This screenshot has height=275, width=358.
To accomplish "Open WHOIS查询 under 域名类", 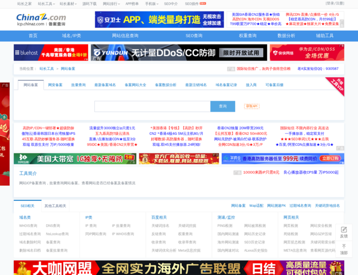I will point(28,226).
